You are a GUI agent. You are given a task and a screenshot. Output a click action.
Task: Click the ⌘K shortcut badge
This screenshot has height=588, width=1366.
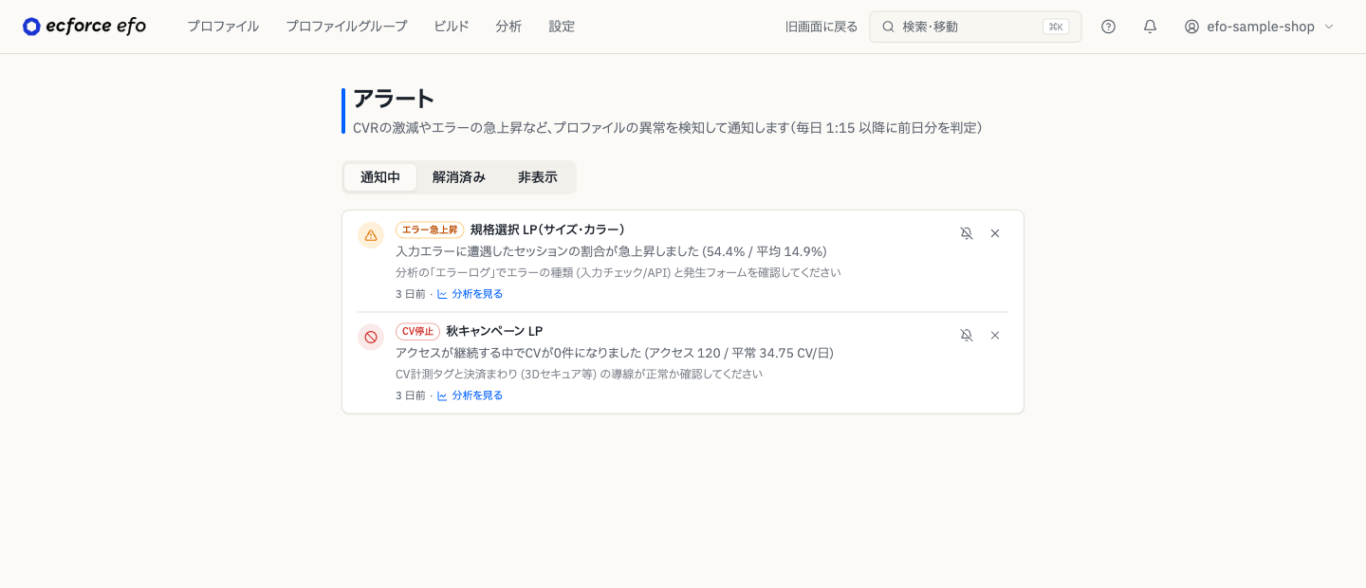1056,27
